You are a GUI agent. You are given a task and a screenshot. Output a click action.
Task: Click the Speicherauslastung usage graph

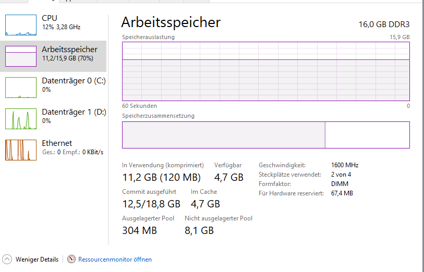point(266,71)
